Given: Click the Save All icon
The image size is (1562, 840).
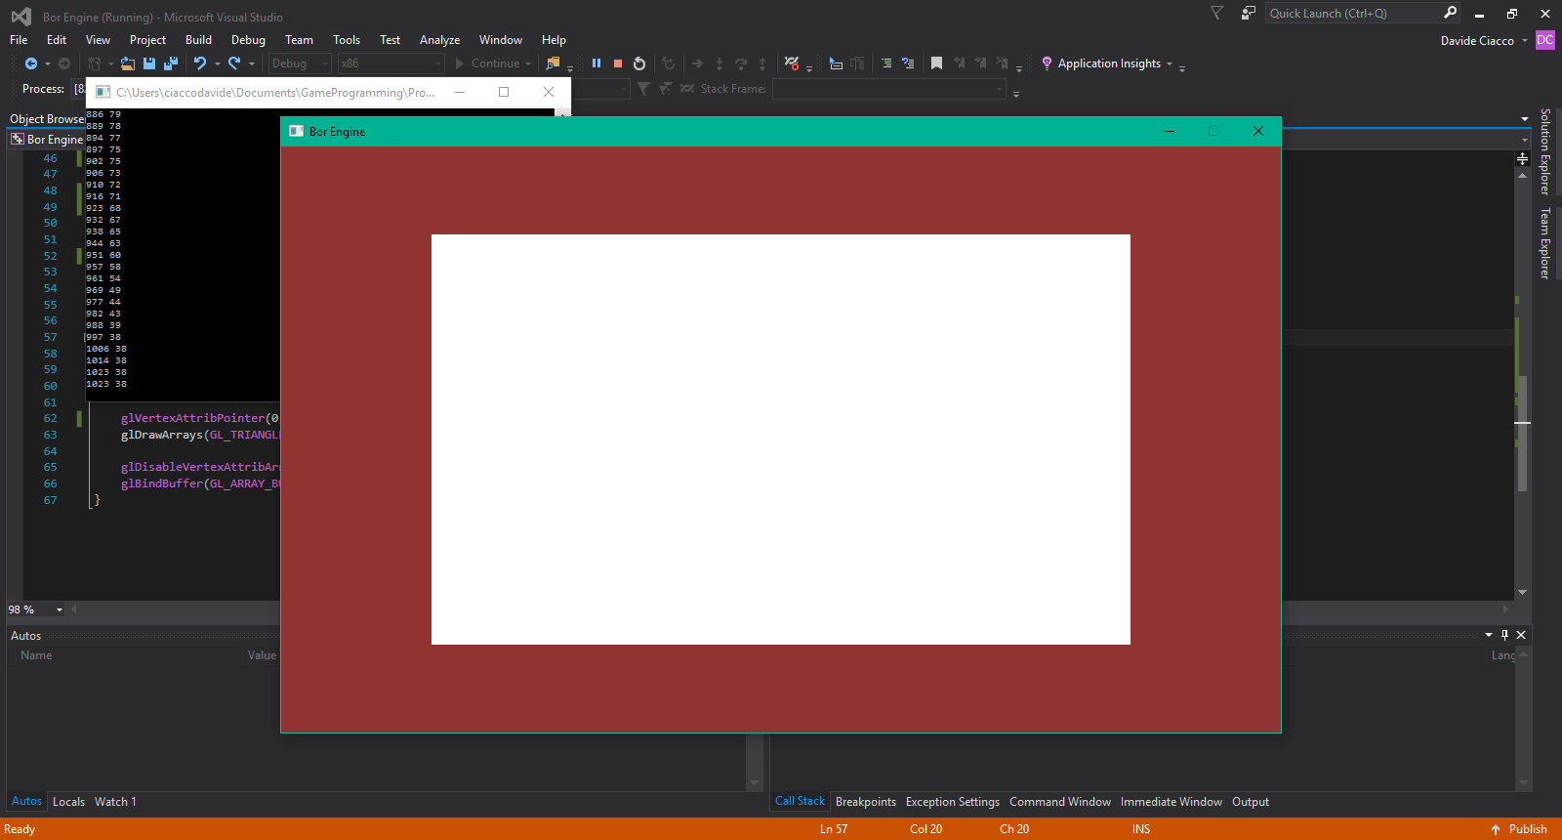Looking at the screenshot, I should (171, 63).
